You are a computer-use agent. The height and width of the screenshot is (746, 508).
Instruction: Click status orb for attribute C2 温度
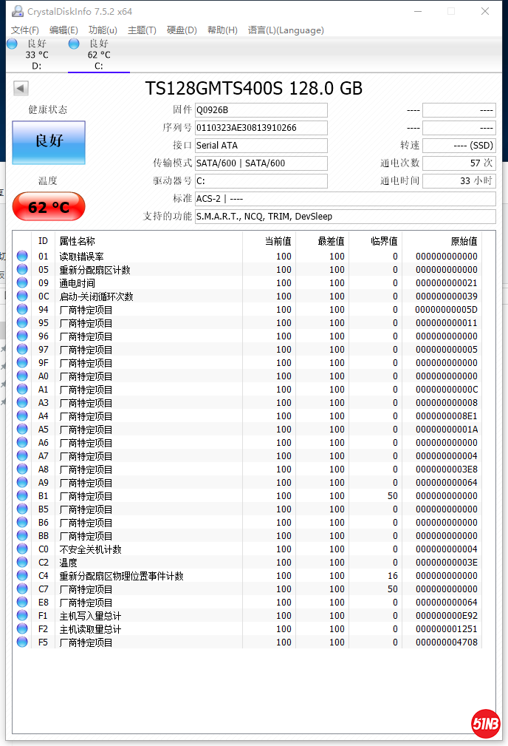click(x=22, y=563)
